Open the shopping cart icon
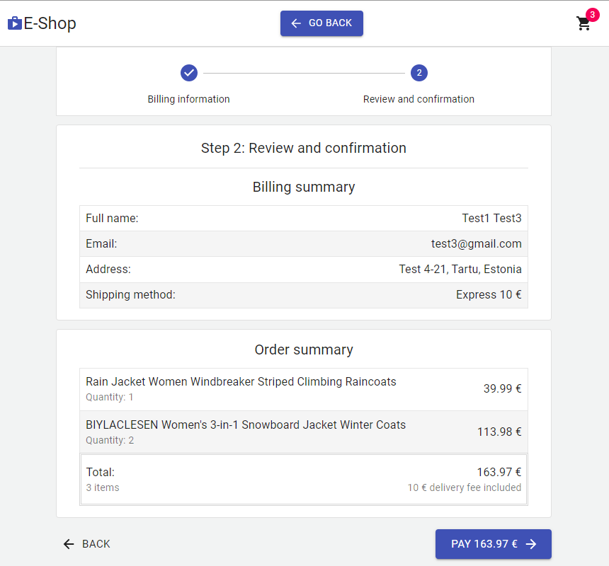 pos(583,23)
